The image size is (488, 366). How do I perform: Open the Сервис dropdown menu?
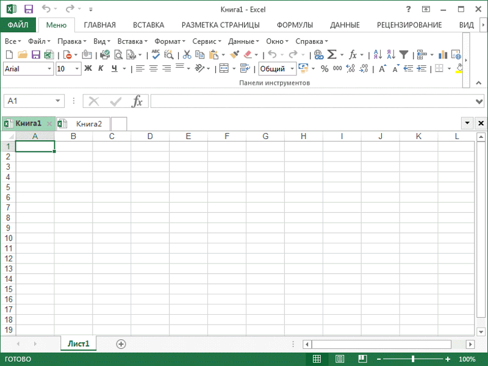pos(207,41)
